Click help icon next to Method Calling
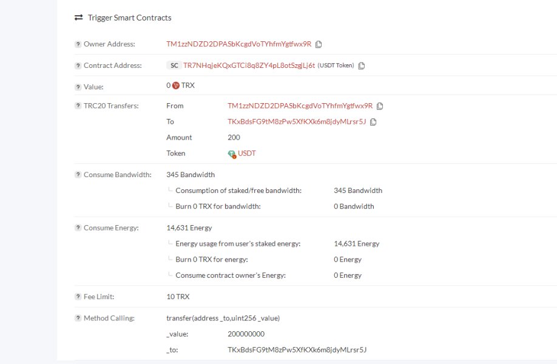Viewport: 557px width, 364px height. point(78,318)
